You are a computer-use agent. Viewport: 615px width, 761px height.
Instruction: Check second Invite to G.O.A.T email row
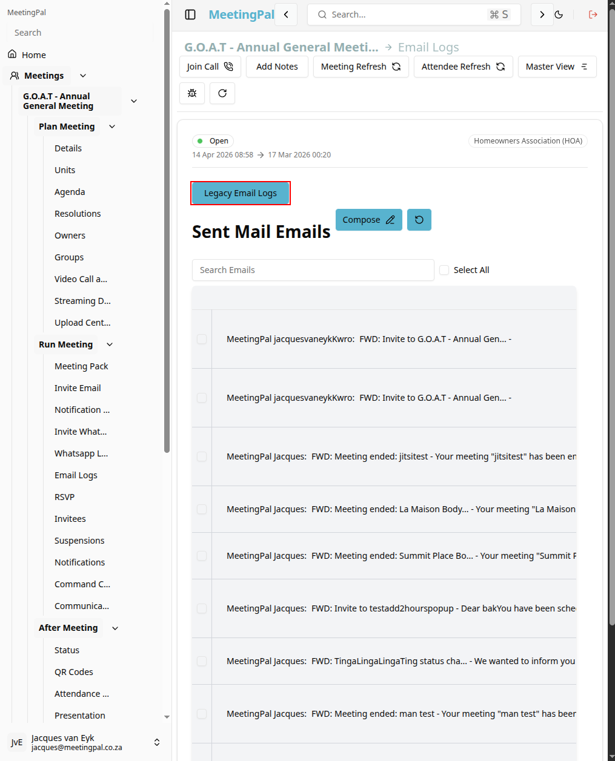pos(202,398)
